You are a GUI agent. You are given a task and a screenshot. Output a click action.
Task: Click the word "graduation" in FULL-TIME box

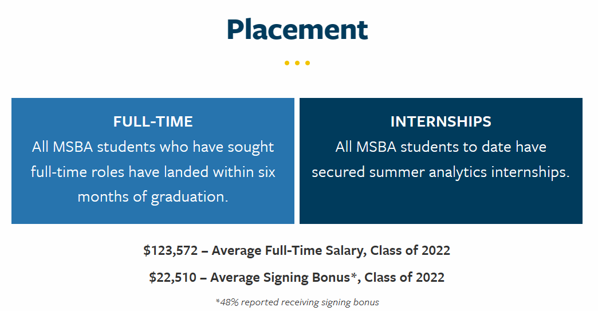pyautogui.click(x=188, y=197)
